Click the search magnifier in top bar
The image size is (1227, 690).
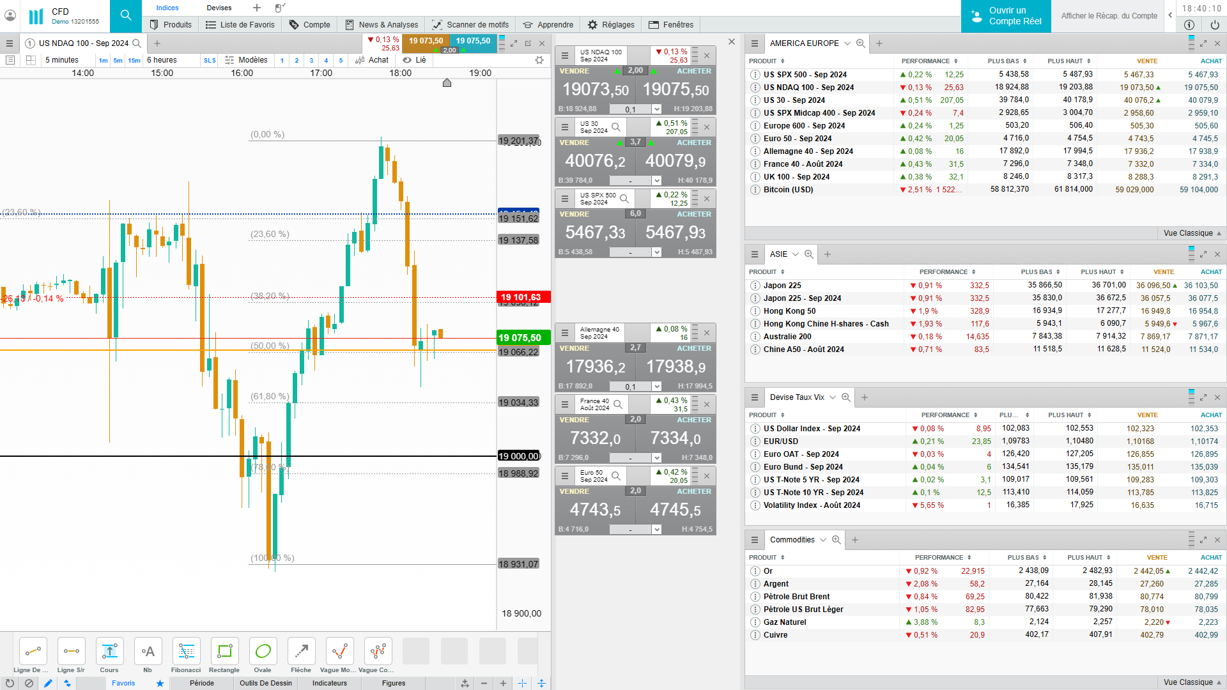[x=126, y=15]
